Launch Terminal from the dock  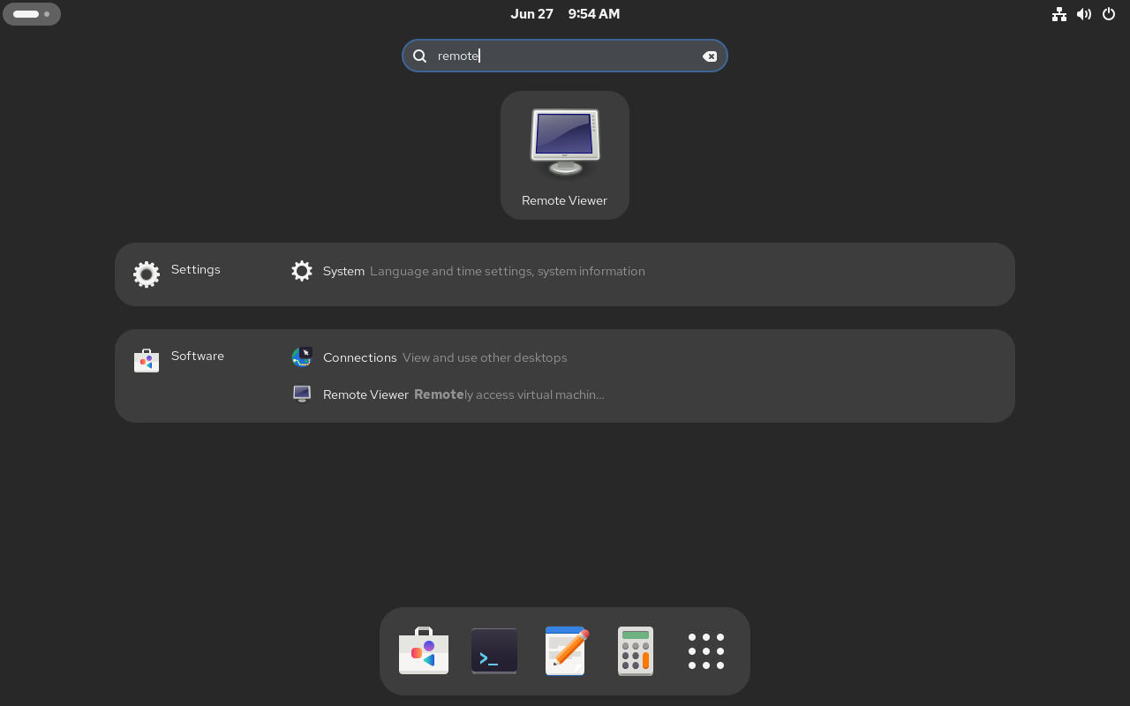click(494, 651)
